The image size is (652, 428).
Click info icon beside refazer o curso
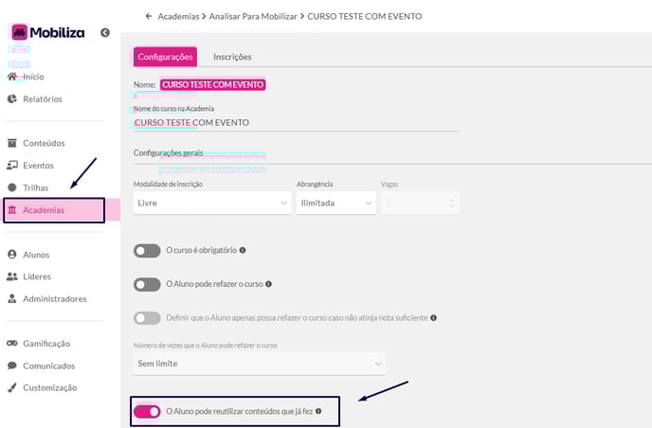point(268,284)
